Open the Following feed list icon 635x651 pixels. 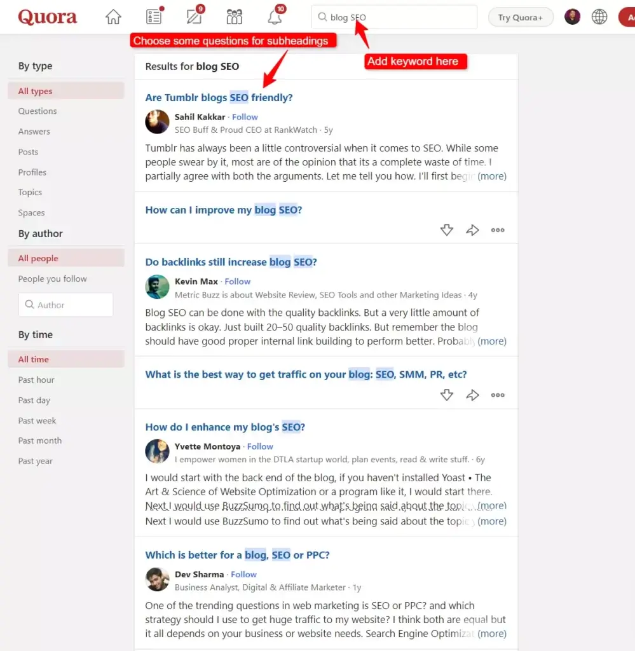154,16
